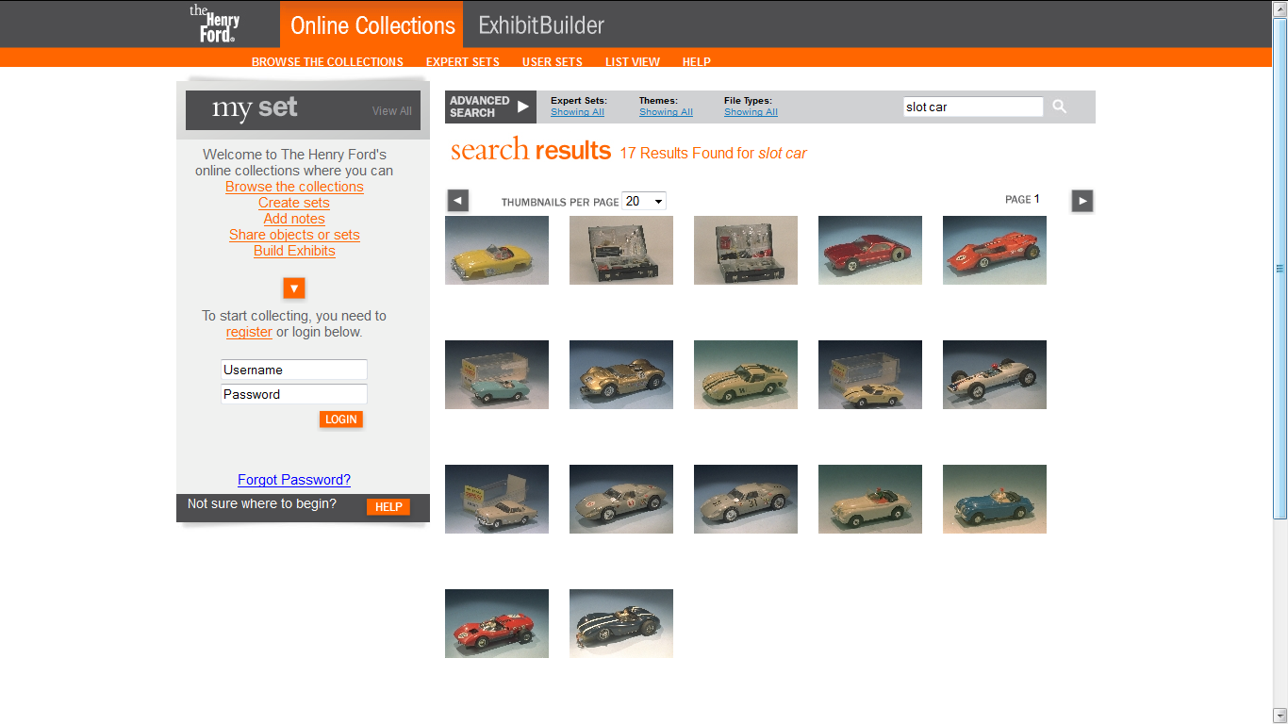This screenshot has width=1288, height=724.
Task: Open the blue roadster slot car thumbnail
Action: coord(994,500)
